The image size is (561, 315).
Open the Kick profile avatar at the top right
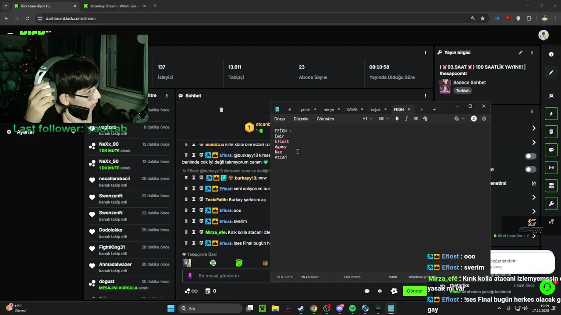coord(543,35)
